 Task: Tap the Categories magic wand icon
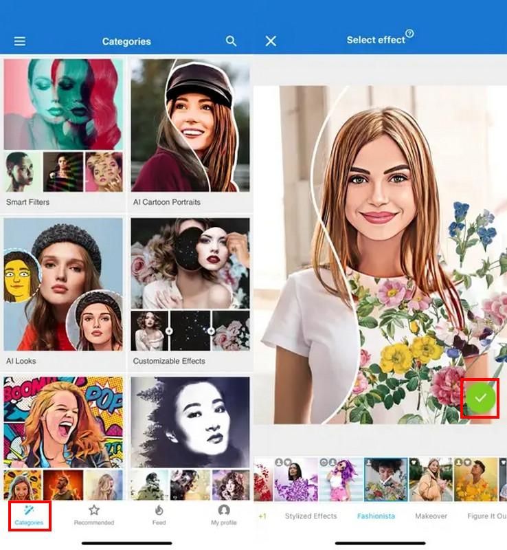coord(29,510)
